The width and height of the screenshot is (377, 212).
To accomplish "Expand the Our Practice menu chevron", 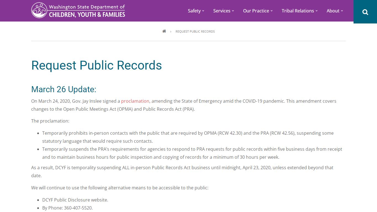I will click(272, 11).
